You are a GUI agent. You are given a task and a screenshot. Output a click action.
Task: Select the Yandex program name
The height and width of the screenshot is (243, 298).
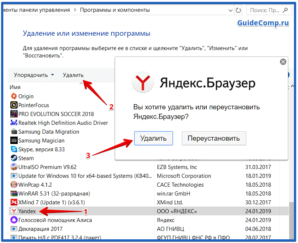(27, 211)
